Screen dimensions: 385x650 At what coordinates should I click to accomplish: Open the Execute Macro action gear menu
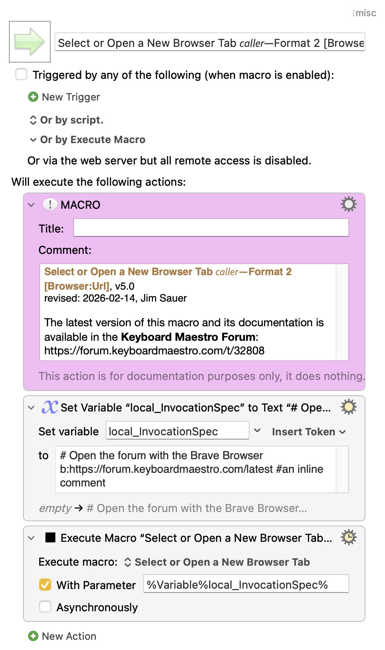point(348,538)
